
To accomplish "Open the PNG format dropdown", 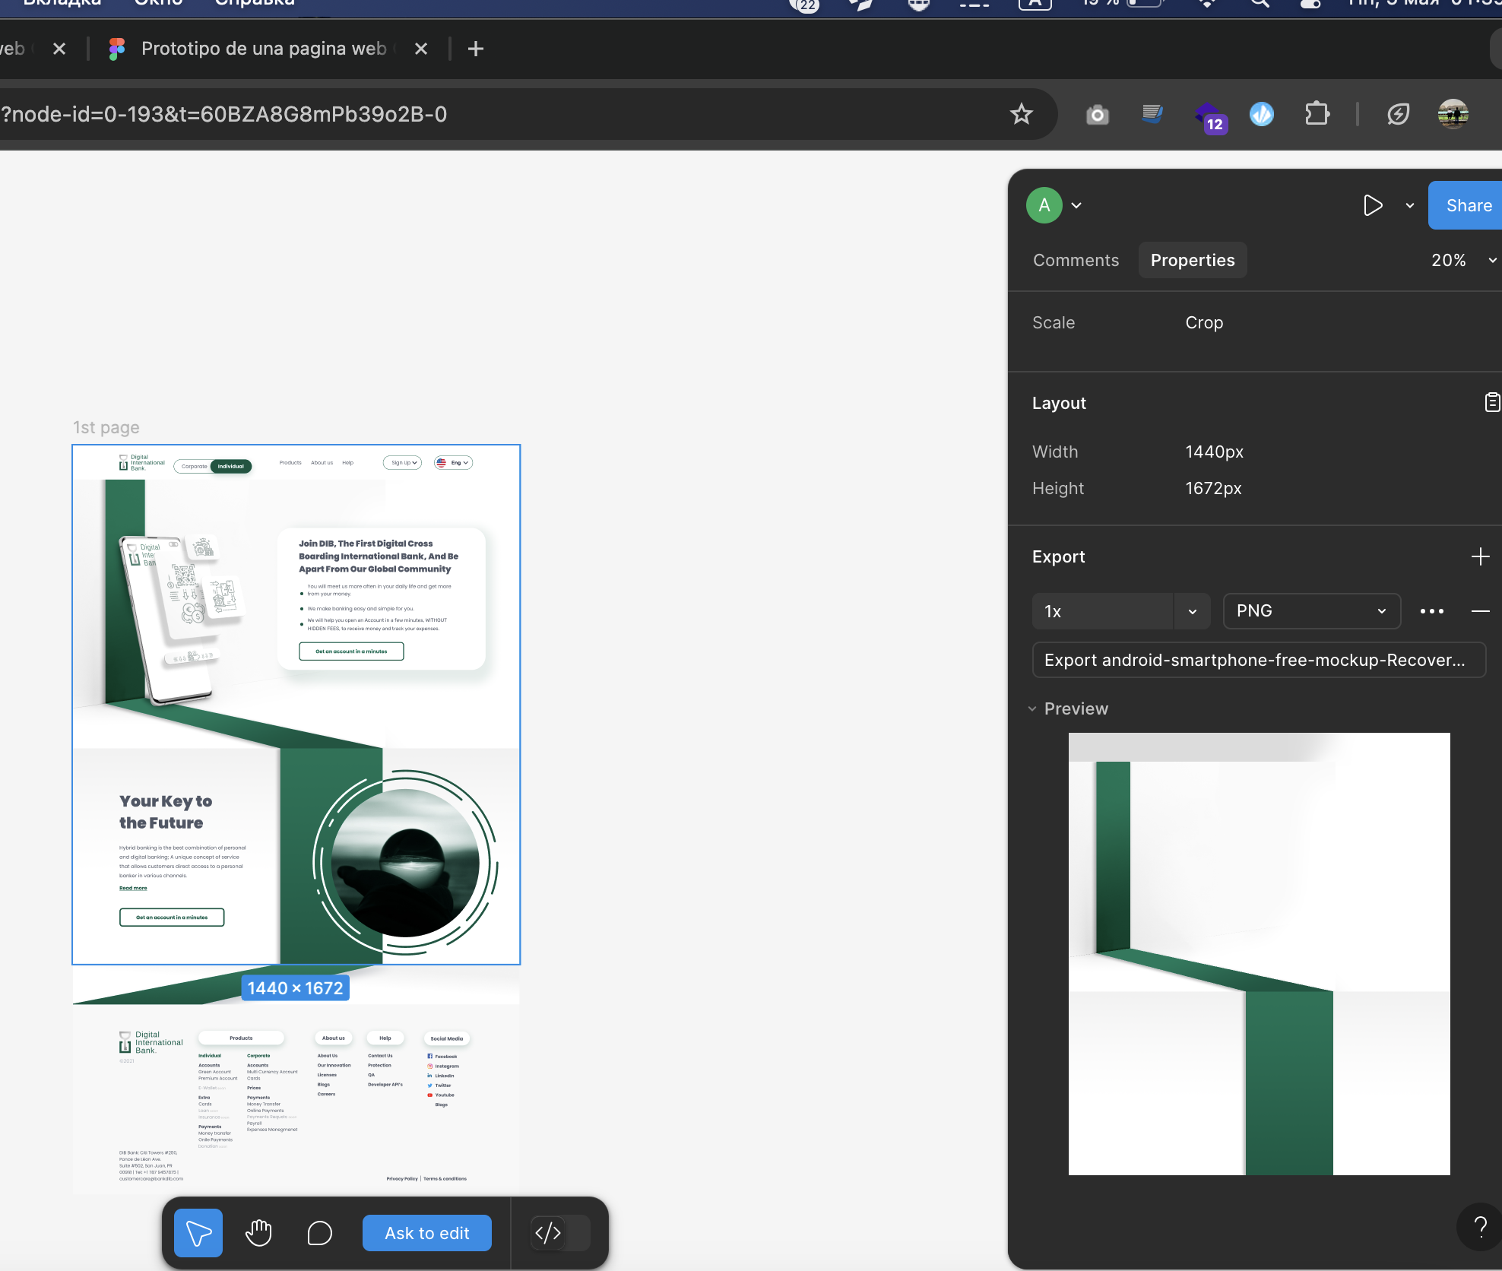I will [x=1311, y=611].
